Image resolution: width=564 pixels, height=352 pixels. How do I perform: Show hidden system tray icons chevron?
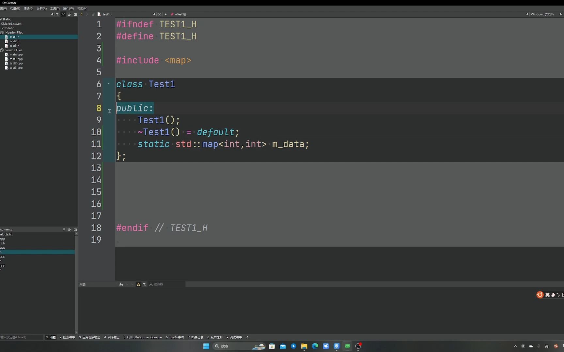point(515,346)
